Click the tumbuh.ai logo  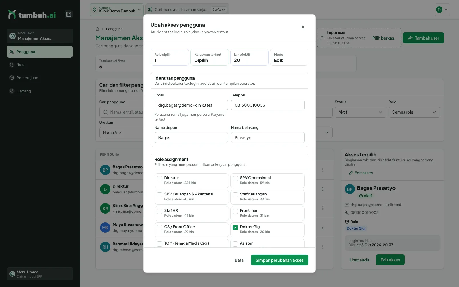pos(32,15)
